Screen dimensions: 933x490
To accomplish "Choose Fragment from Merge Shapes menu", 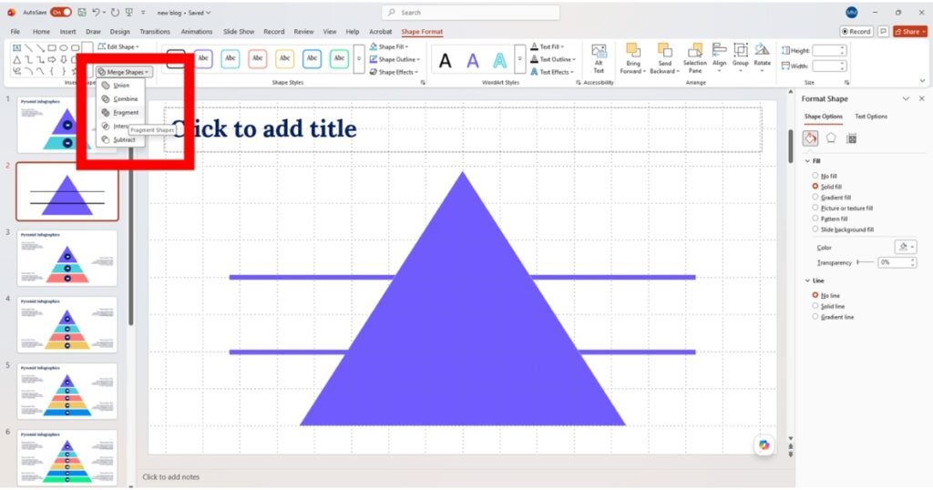I will 121,112.
